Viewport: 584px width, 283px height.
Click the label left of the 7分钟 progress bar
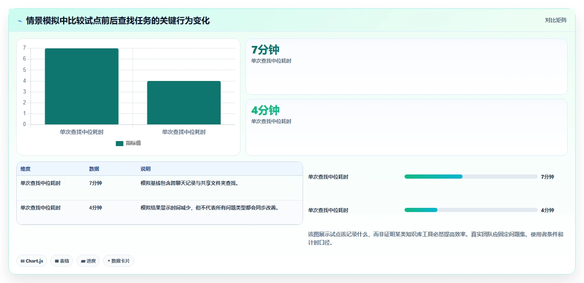[x=328, y=177]
